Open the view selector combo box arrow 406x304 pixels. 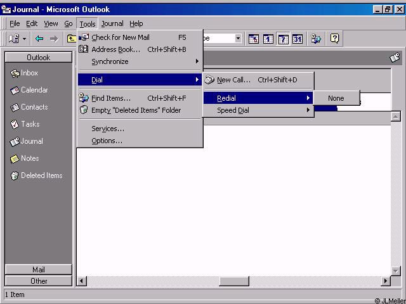pos(238,39)
